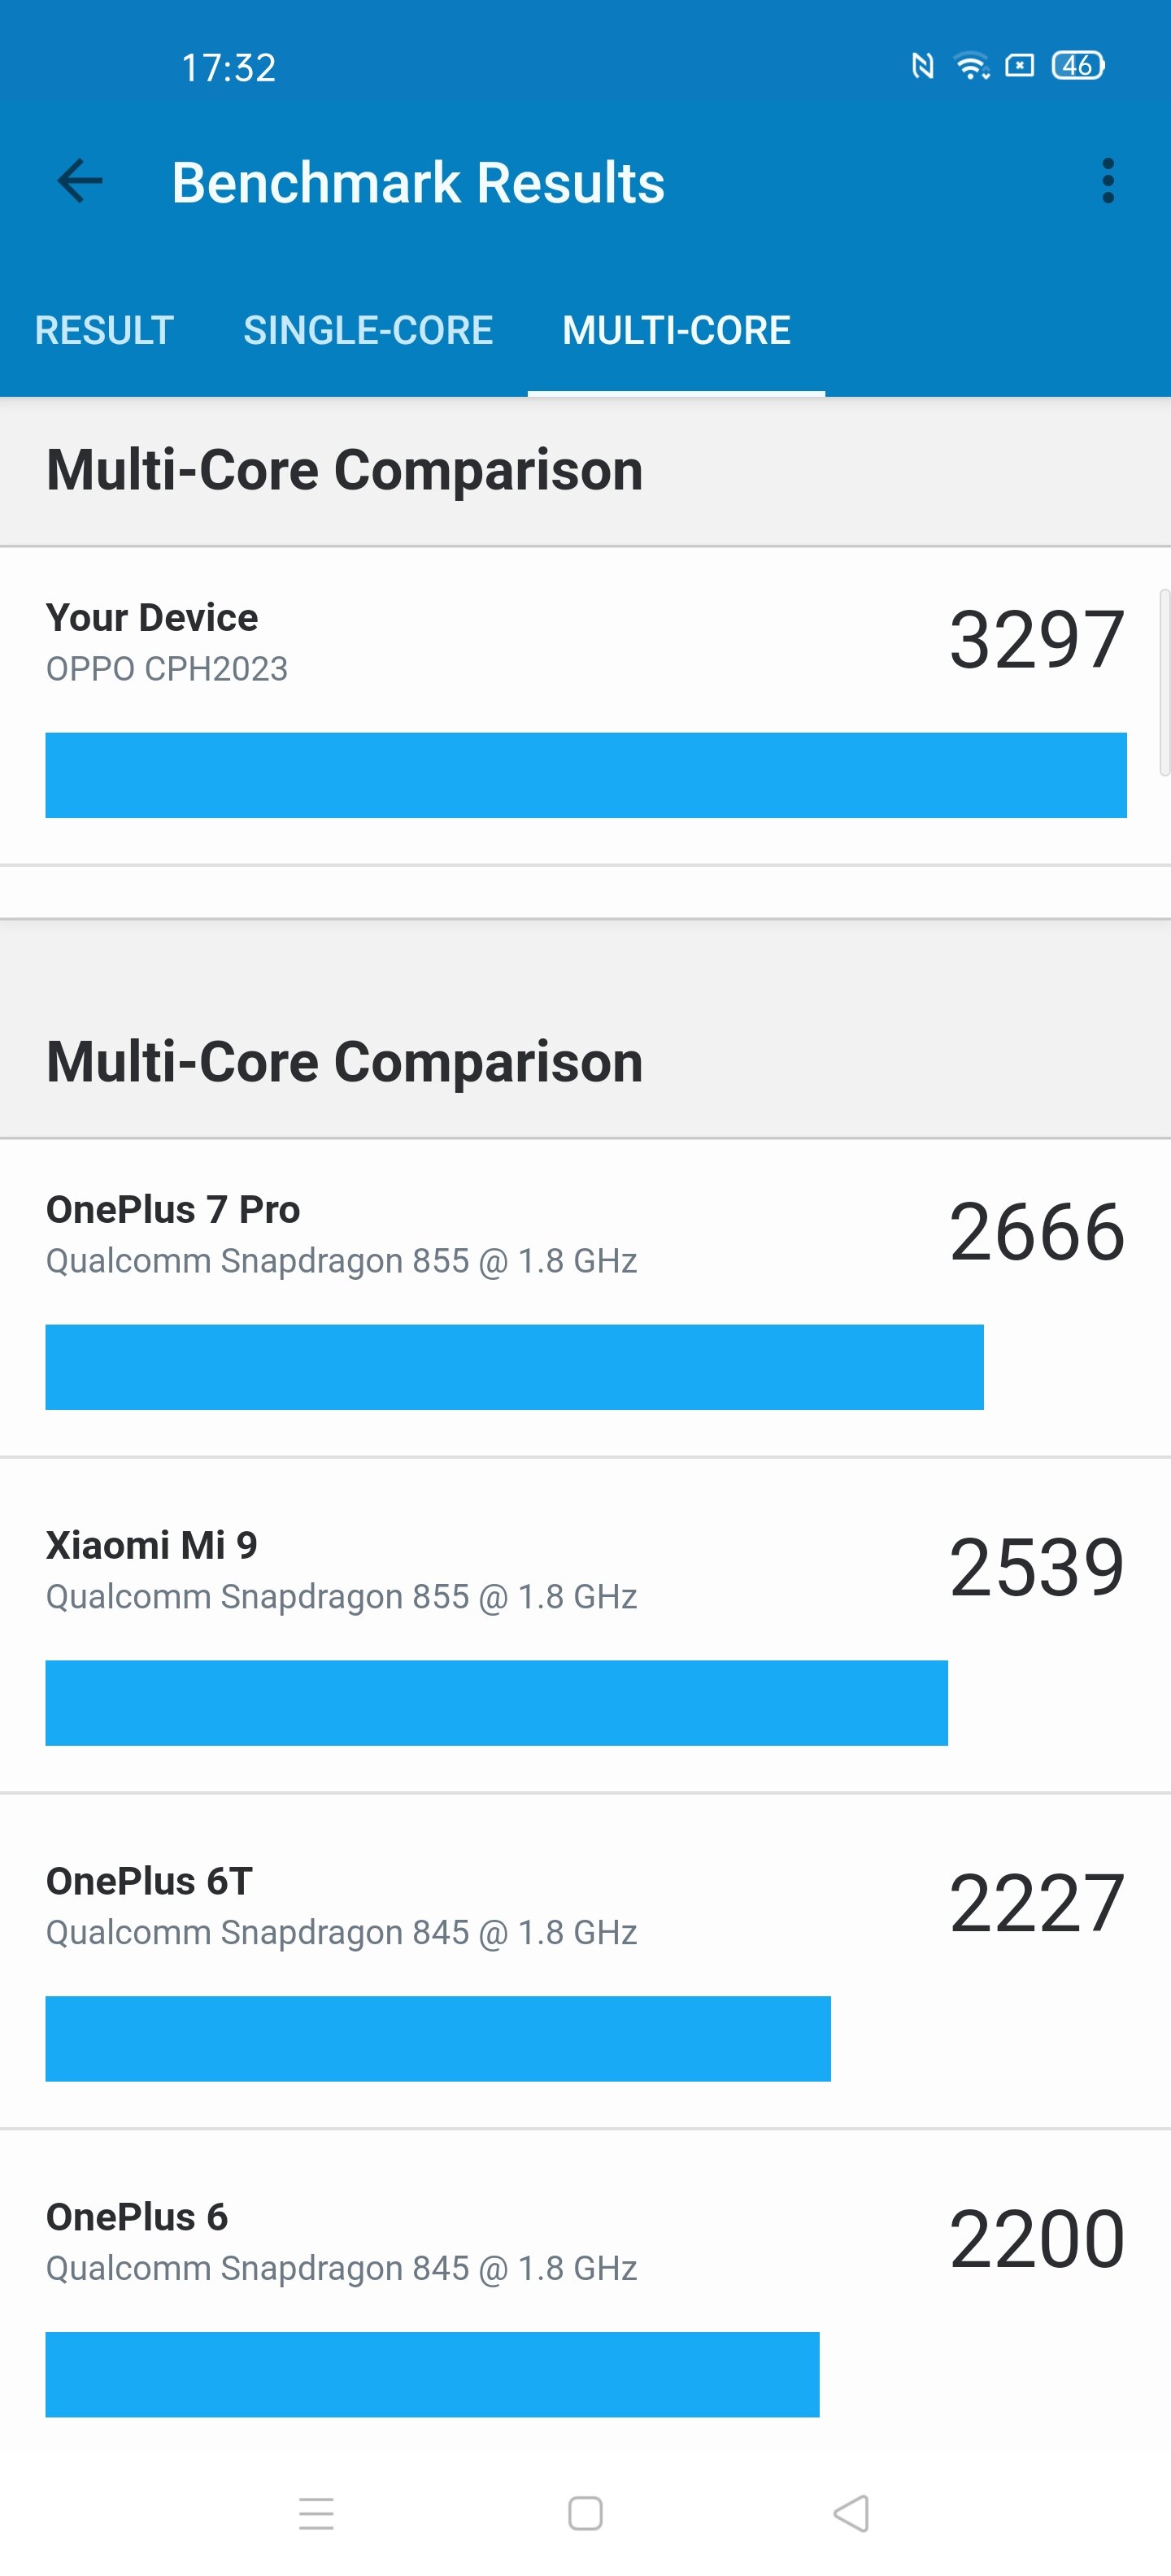The image size is (1171, 2576).
Task: Tap the Android back triangle button
Action: (851, 2513)
